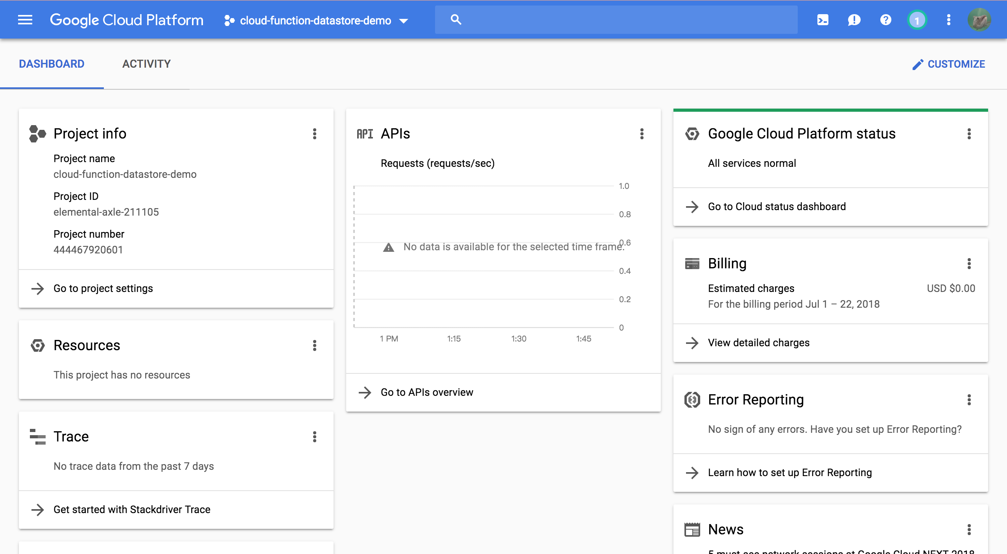Expand the cloud-function-datastore-demo project selector
Image resolution: width=1007 pixels, height=554 pixels.
316,20
